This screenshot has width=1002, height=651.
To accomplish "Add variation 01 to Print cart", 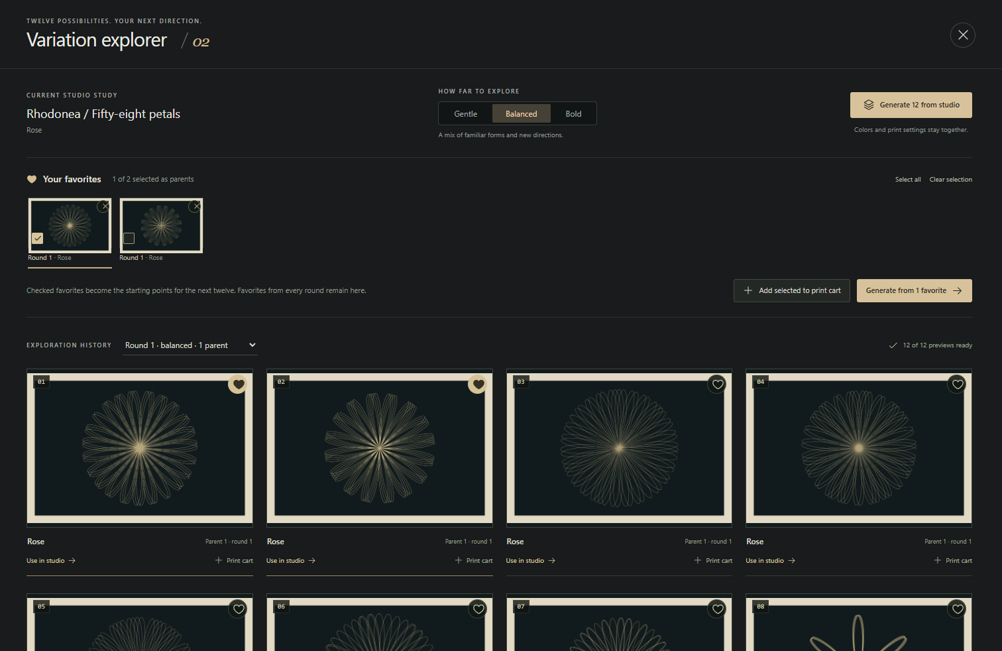I will click(x=234, y=561).
